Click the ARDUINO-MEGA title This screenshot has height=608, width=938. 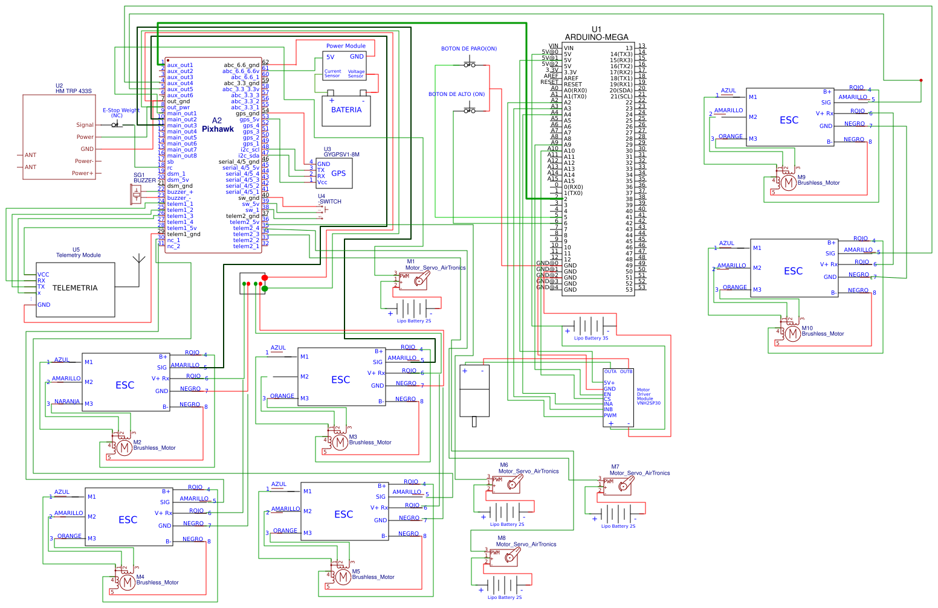(x=597, y=37)
